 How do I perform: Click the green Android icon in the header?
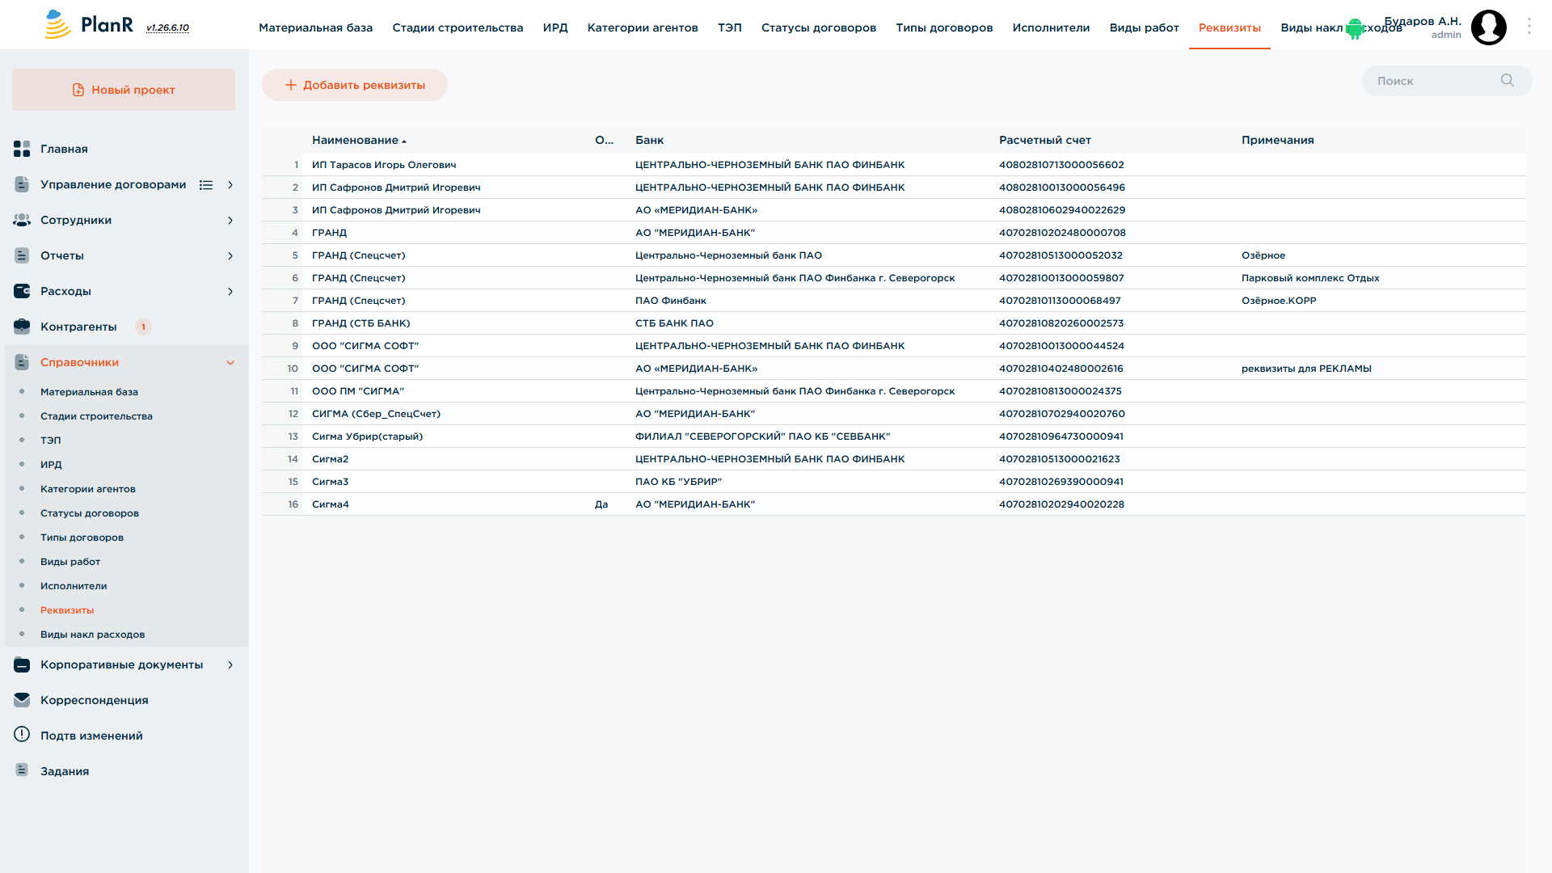pos(1354,29)
